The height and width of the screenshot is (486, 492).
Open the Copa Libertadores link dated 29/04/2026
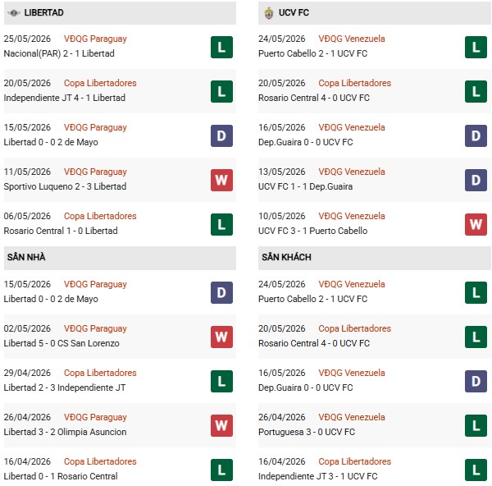point(100,373)
